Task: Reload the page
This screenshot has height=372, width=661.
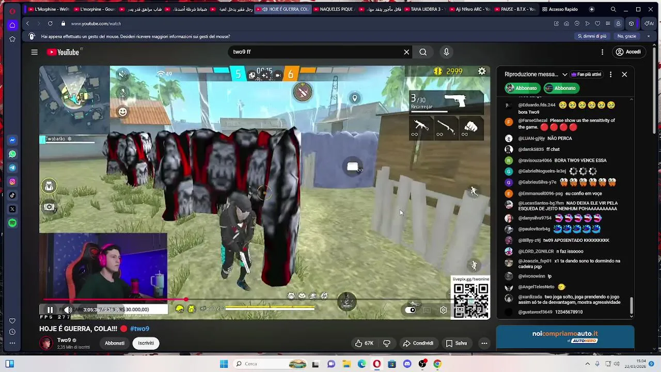Action: coord(50,23)
